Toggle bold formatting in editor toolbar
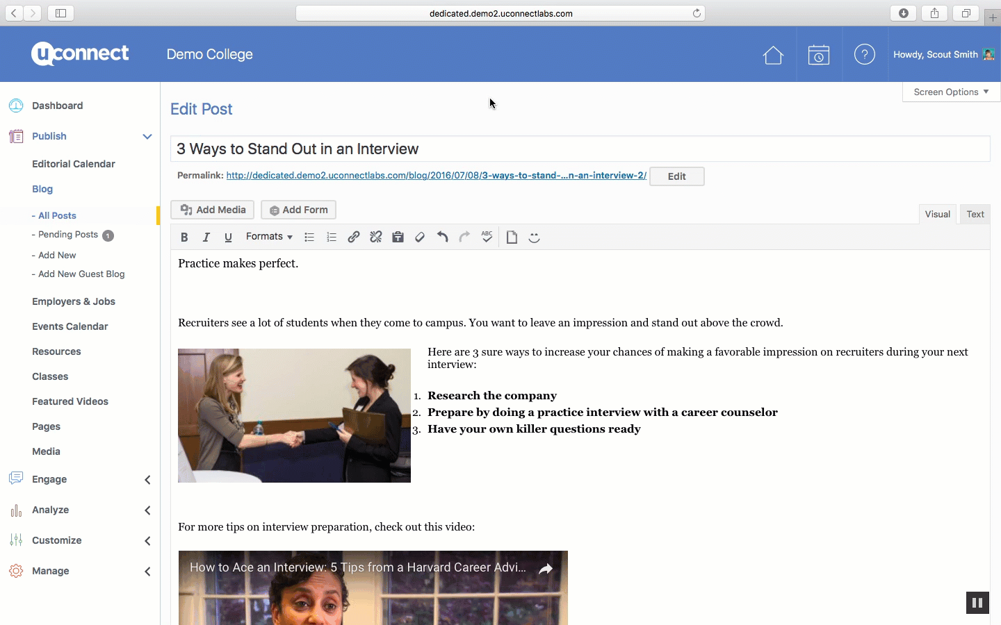The height and width of the screenshot is (625, 1001). click(x=184, y=237)
